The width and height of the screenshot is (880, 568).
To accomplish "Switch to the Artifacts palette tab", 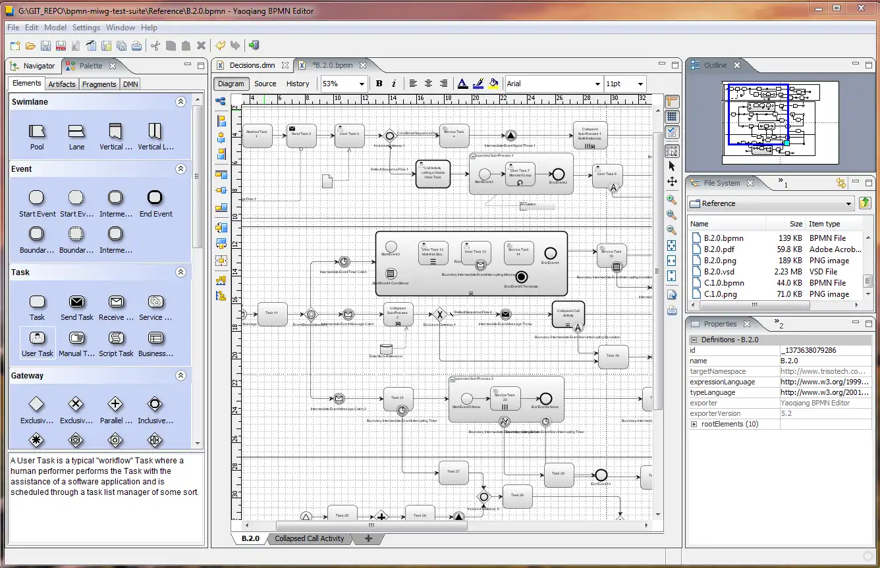I will pyautogui.click(x=62, y=84).
